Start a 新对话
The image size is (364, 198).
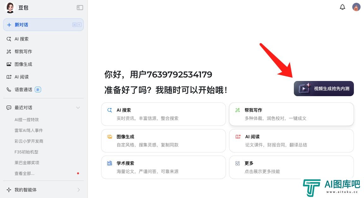43,25
